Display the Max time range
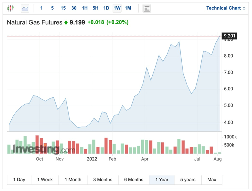 point(212,180)
